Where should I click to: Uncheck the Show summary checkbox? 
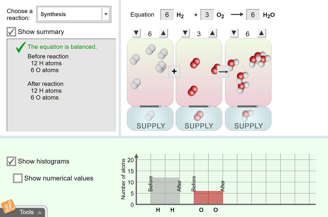pyautogui.click(x=11, y=32)
